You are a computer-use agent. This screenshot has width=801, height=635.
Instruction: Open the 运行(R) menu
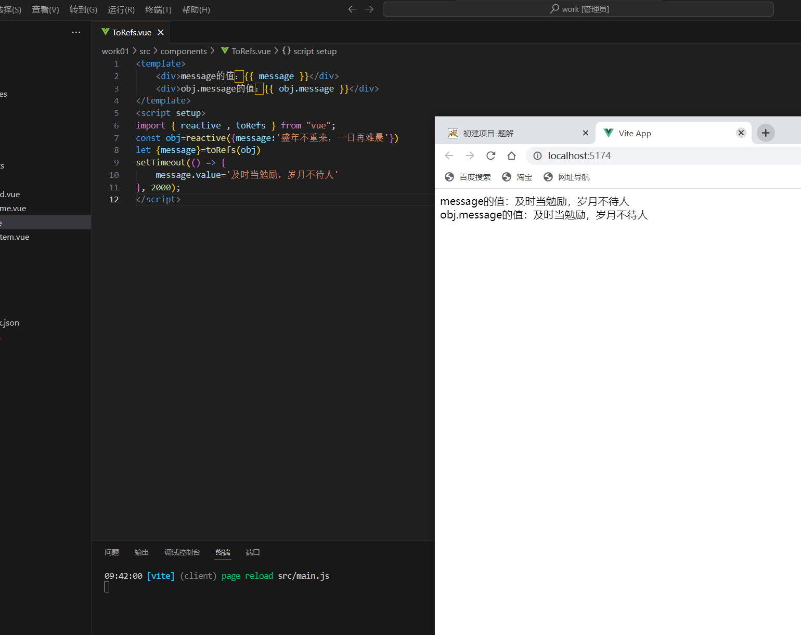(121, 9)
